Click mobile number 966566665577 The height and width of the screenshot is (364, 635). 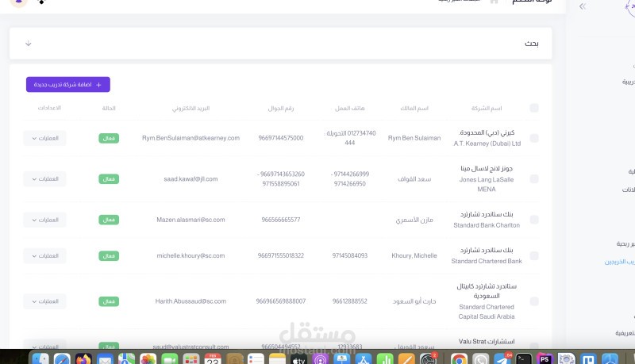[281, 220]
